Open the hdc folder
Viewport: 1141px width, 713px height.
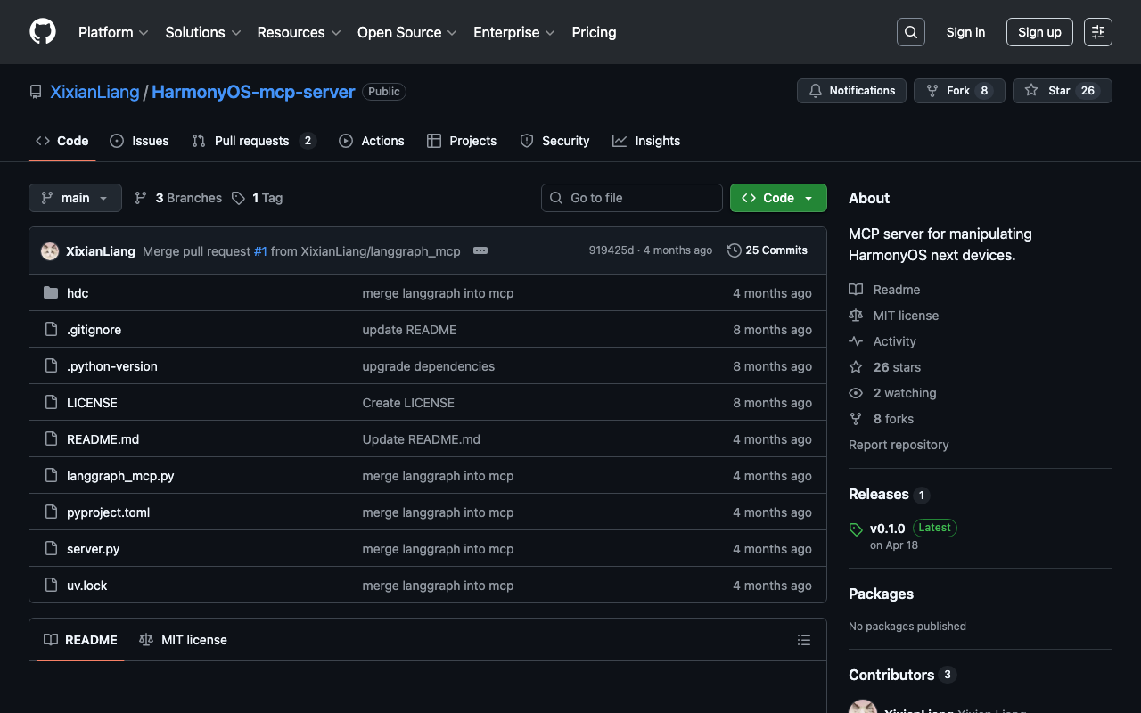pyautogui.click(x=78, y=293)
